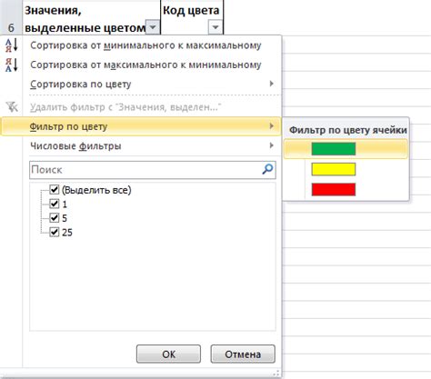Click the sort ascending A-Я icon
Viewport: 431px width, 379px height.
12,45
